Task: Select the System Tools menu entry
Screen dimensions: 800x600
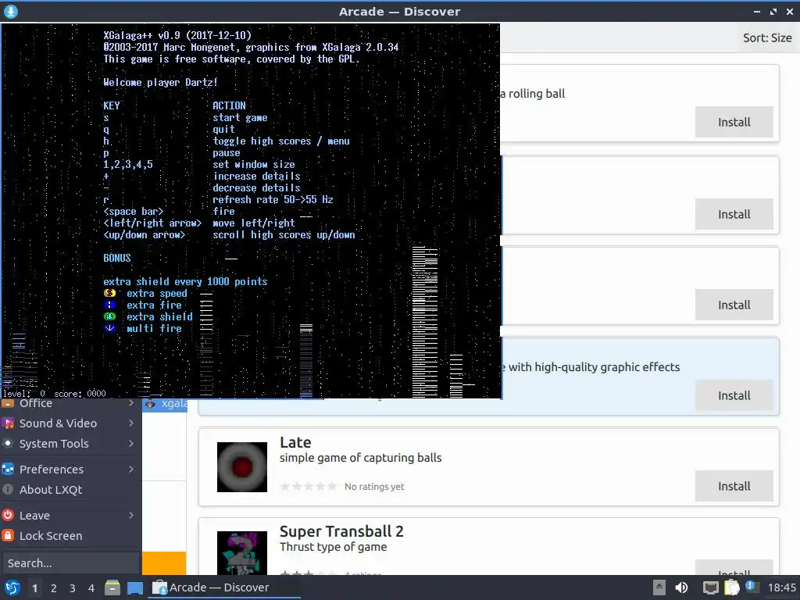Action: click(71, 444)
